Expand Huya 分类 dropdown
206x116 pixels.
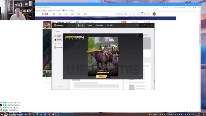click(66, 14)
